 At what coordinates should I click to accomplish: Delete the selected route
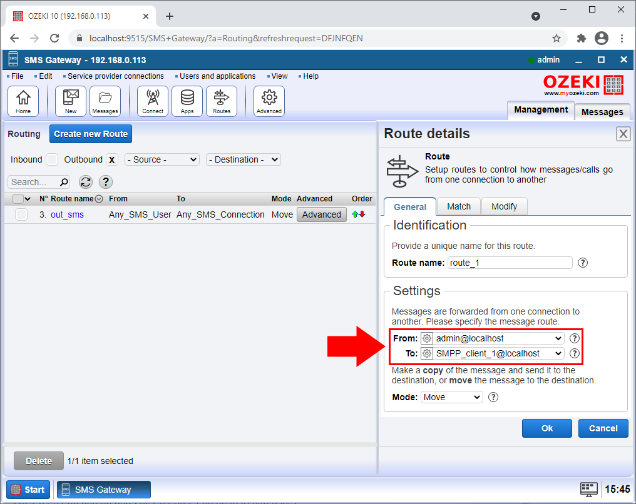coord(39,461)
